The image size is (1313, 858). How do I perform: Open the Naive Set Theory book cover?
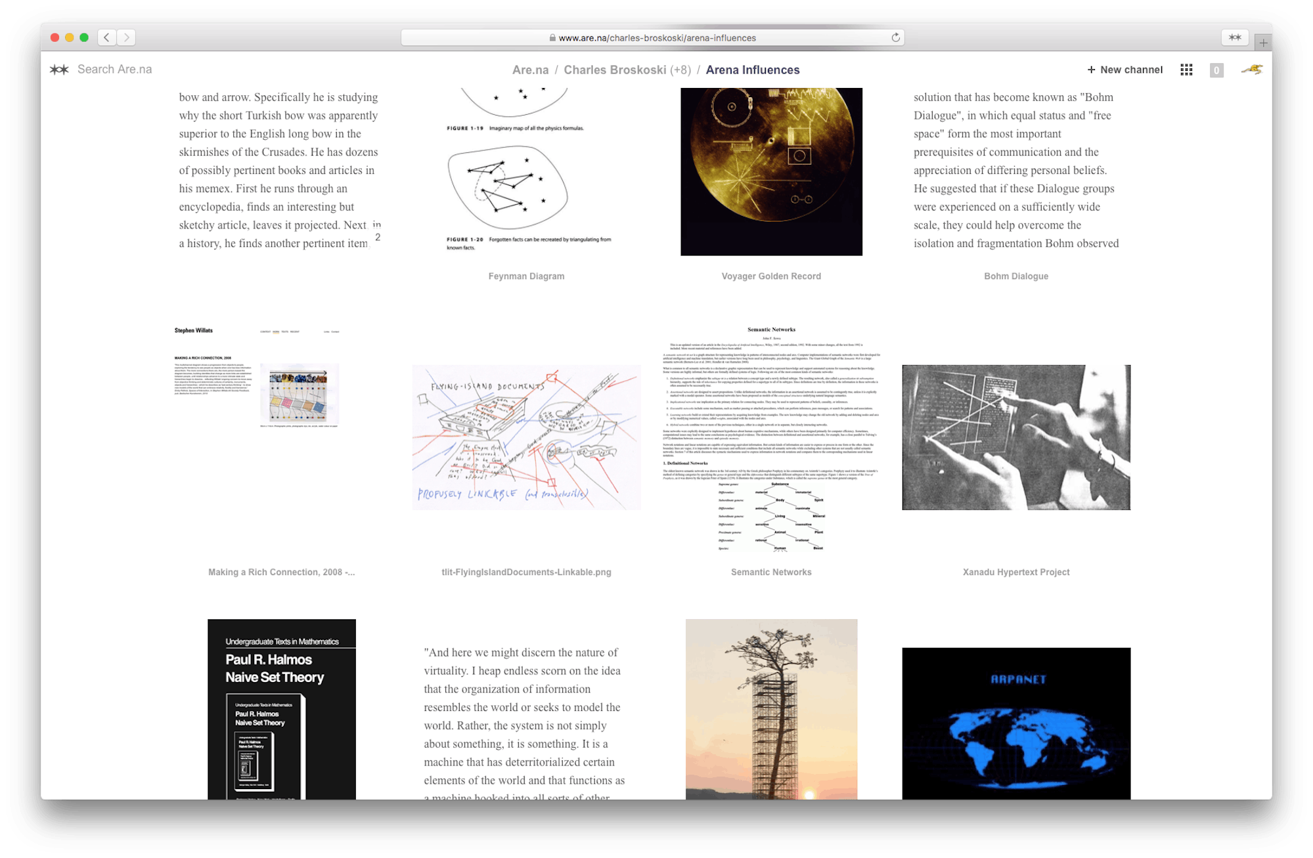[x=282, y=709]
